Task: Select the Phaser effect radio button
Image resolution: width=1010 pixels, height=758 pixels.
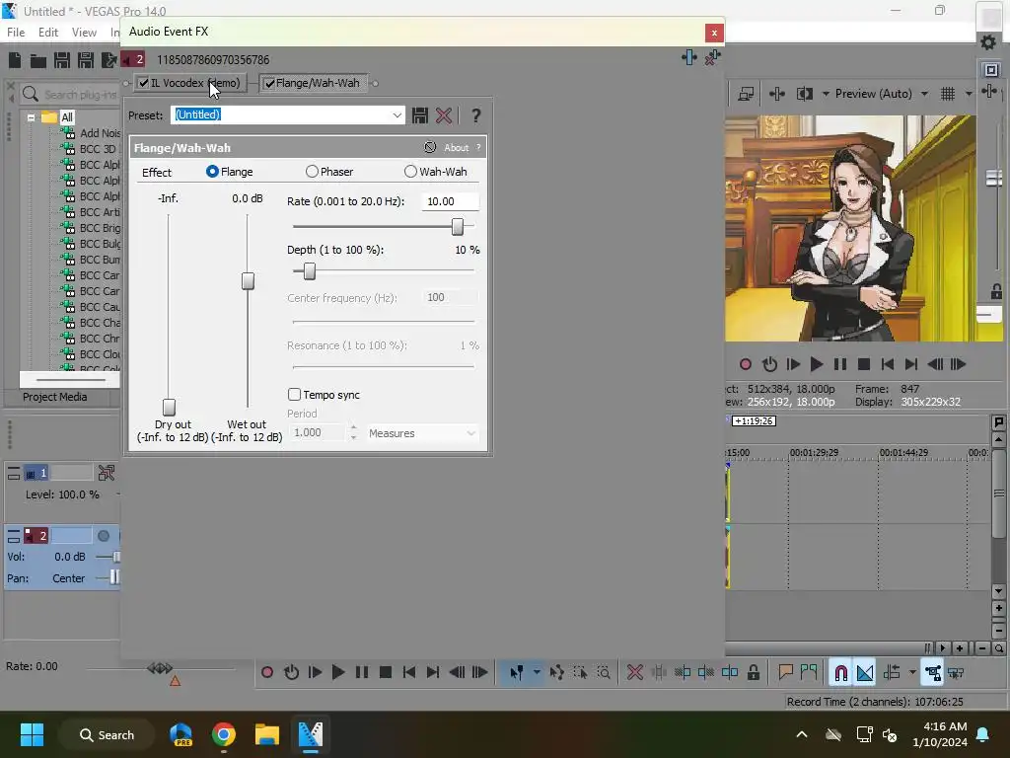Action: tap(312, 172)
